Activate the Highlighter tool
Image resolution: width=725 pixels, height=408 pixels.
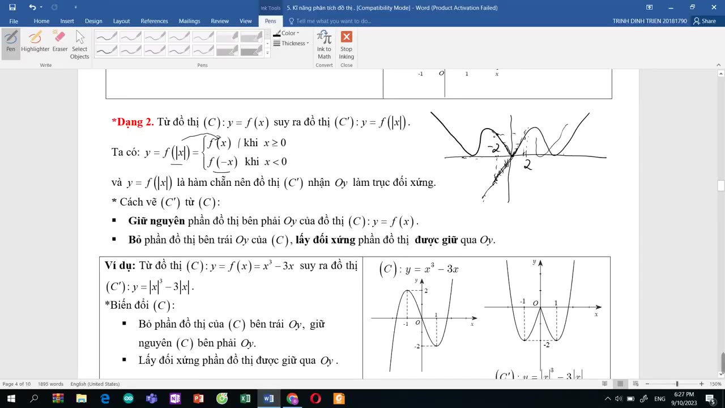pos(35,42)
